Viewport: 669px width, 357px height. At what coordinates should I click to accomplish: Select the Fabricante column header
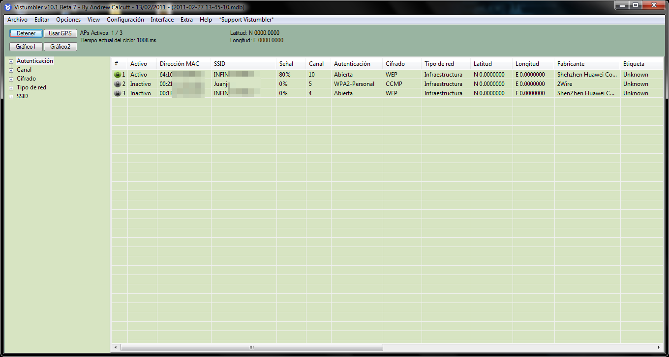(571, 64)
